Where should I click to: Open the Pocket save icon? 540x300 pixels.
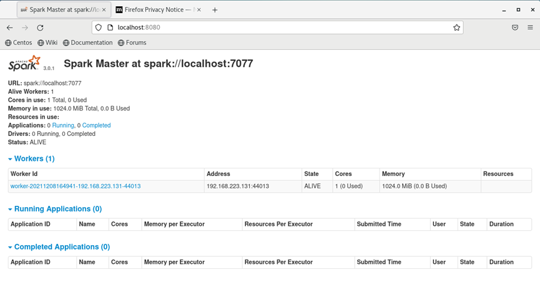(x=515, y=27)
